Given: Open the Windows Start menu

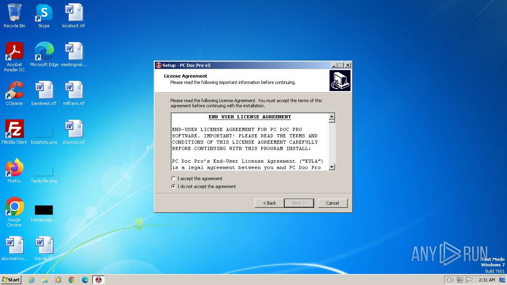Looking at the screenshot, I should coord(11,280).
